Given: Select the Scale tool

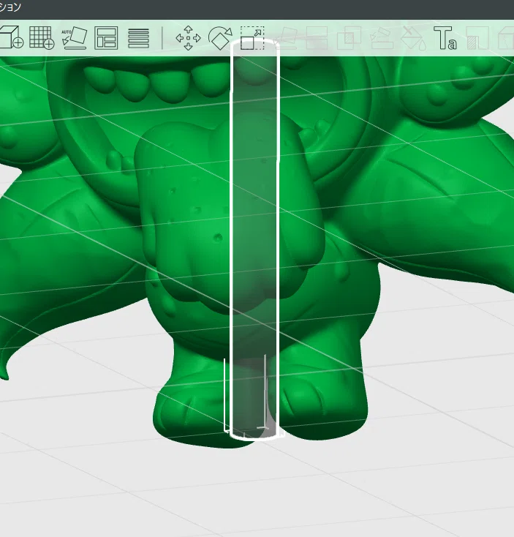Looking at the screenshot, I should point(252,37).
